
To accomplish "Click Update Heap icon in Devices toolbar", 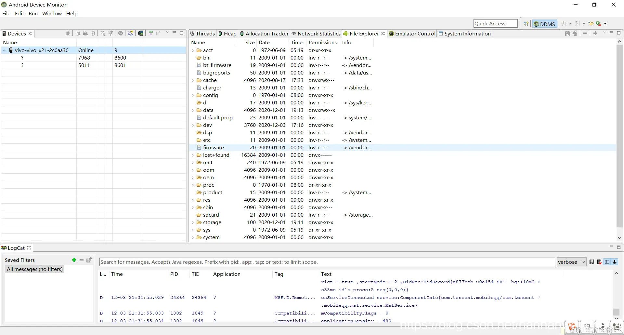I will pyautogui.click(x=78, y=33).
